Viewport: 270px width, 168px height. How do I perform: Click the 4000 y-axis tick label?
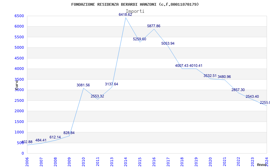click(19, 69)
